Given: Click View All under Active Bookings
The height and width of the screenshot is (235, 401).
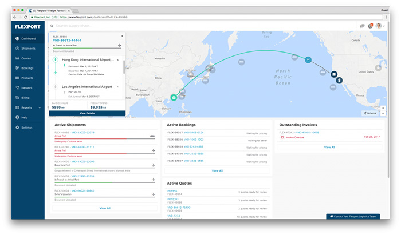Looking at the screenshot, I should click(x=217, y=171).
